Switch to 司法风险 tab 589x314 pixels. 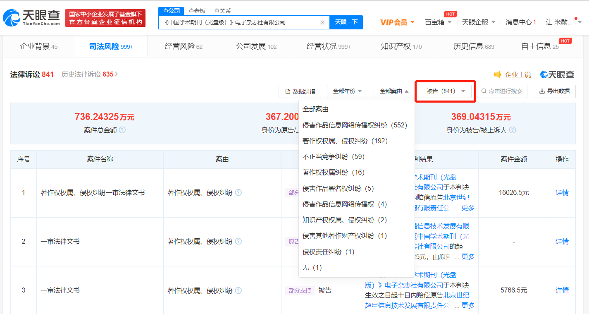click(111, 46)
